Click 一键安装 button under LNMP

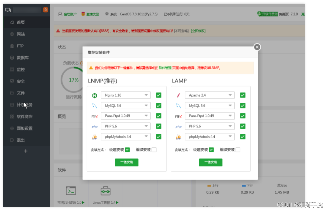[x=127, y=162]
